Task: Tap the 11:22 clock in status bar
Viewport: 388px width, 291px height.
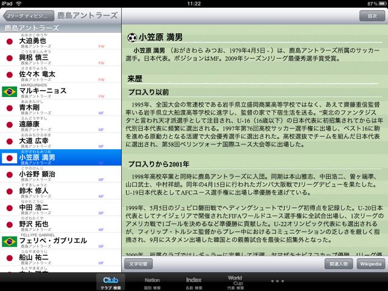Action: [x=194, y=4]
